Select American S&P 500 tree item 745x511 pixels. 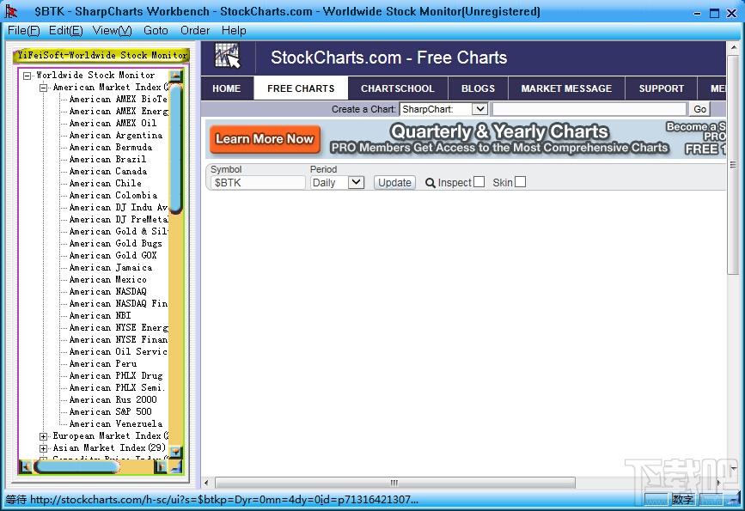[111, 411]
